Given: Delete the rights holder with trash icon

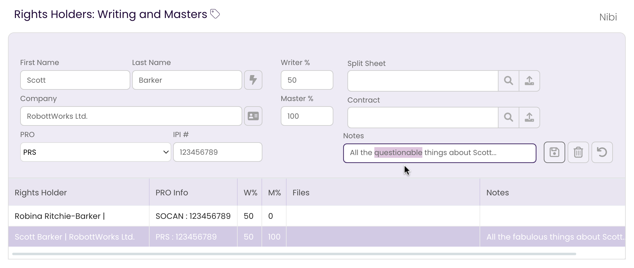Looking at the screenshot, I should tap(578, 152).
